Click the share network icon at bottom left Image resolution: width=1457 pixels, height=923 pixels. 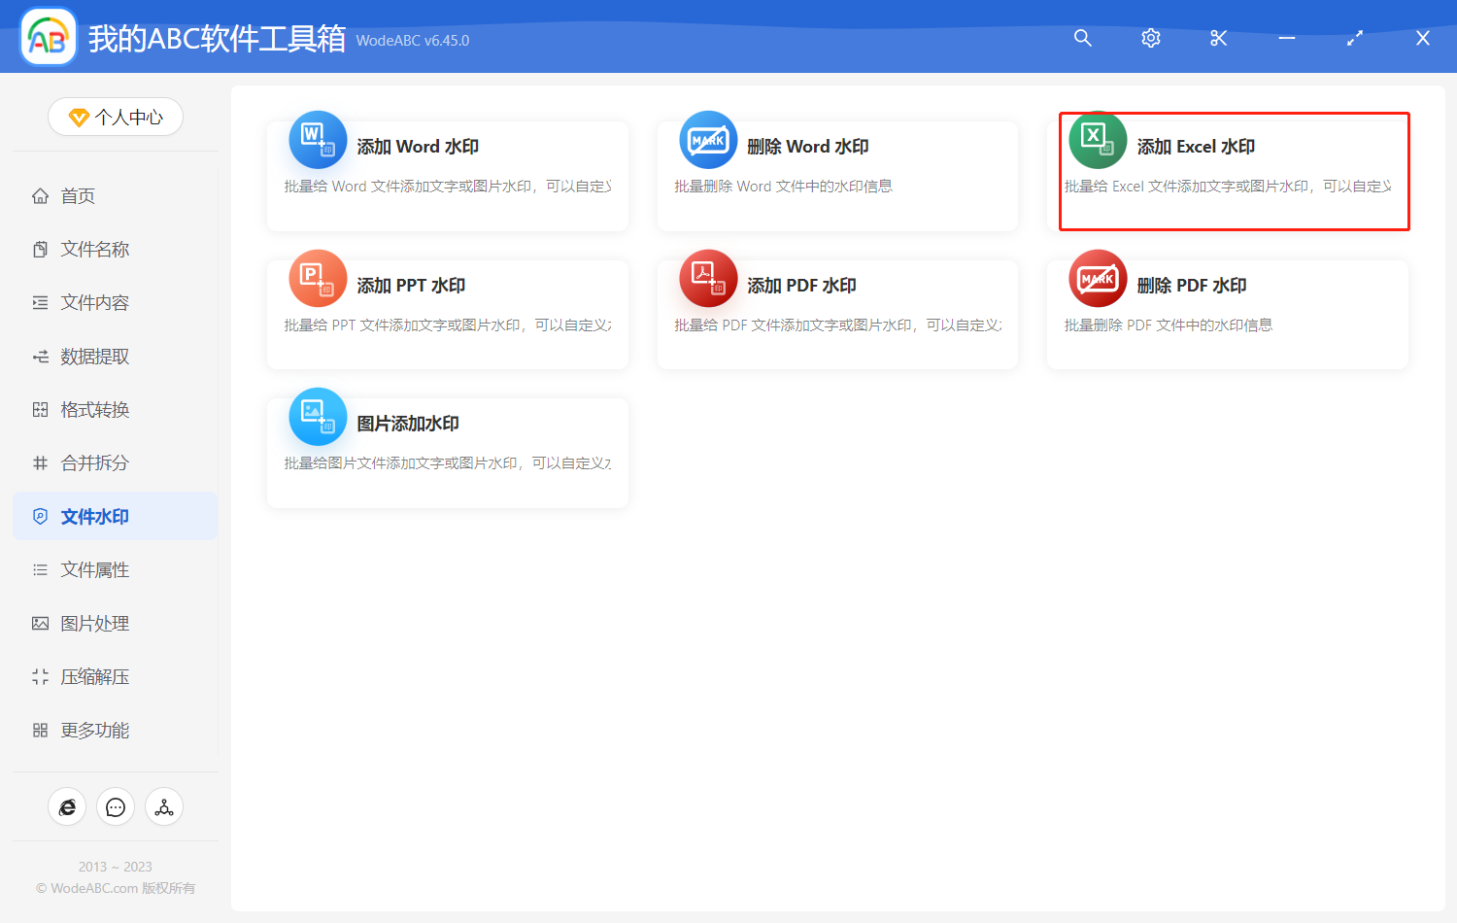(164, 806)
